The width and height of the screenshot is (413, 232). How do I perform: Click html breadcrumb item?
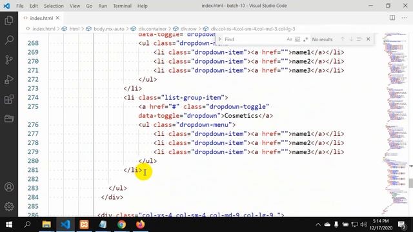pyautogui.click(x=74, y=29)
